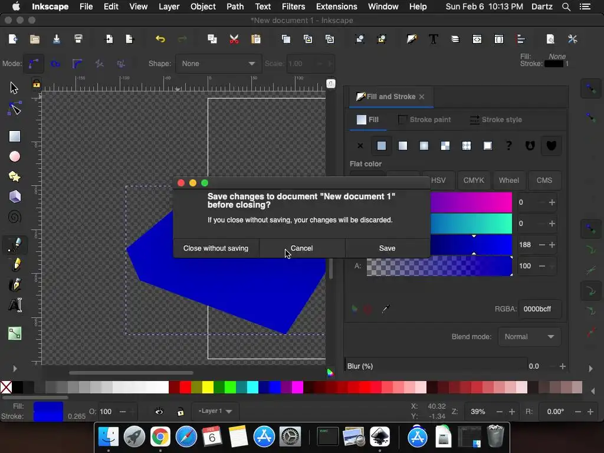Switch to Stroke style tab
Image resolution: width=604 pixels, height=453 pixels.
pyautogui.click(x=496, y=119)
